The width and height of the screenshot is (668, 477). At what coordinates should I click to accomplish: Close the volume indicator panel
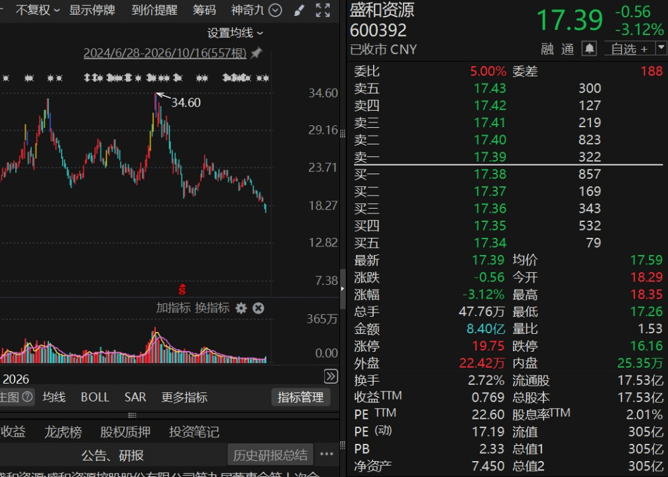tap(258, 308)
